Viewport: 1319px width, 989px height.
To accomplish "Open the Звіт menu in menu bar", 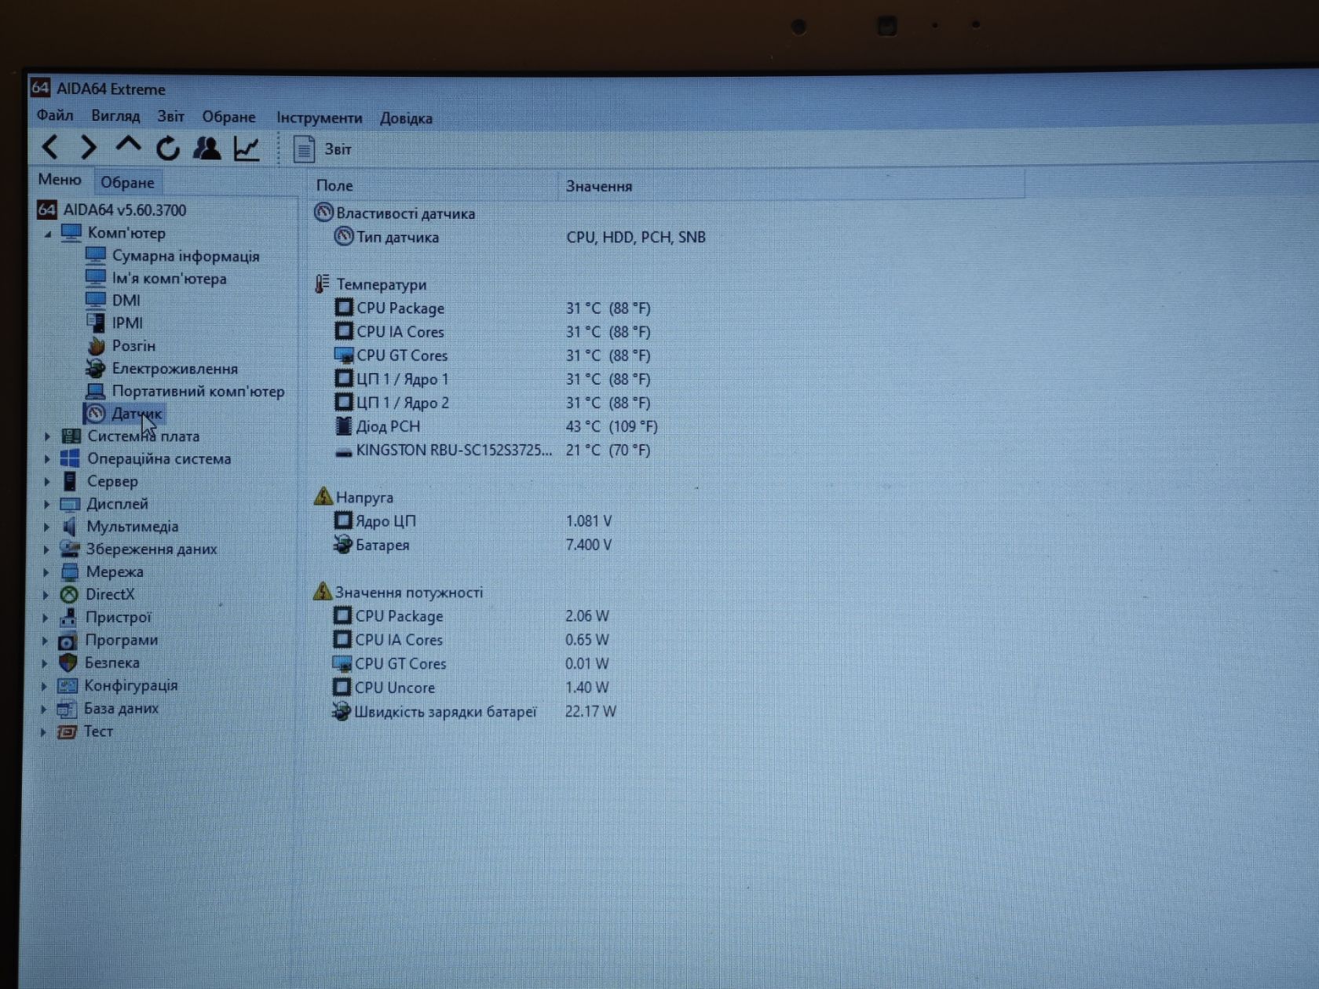I will [x=170, y=116].
